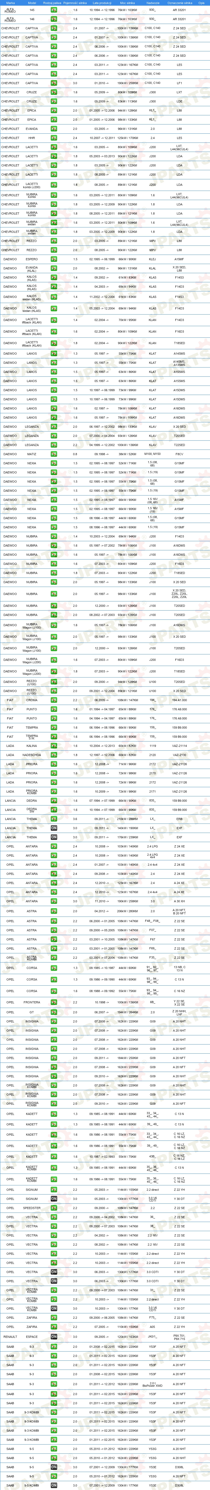Click fuel icon in Opel SPEEDSTER row
The image size is (210, 1490).
tap(54, 1207)
